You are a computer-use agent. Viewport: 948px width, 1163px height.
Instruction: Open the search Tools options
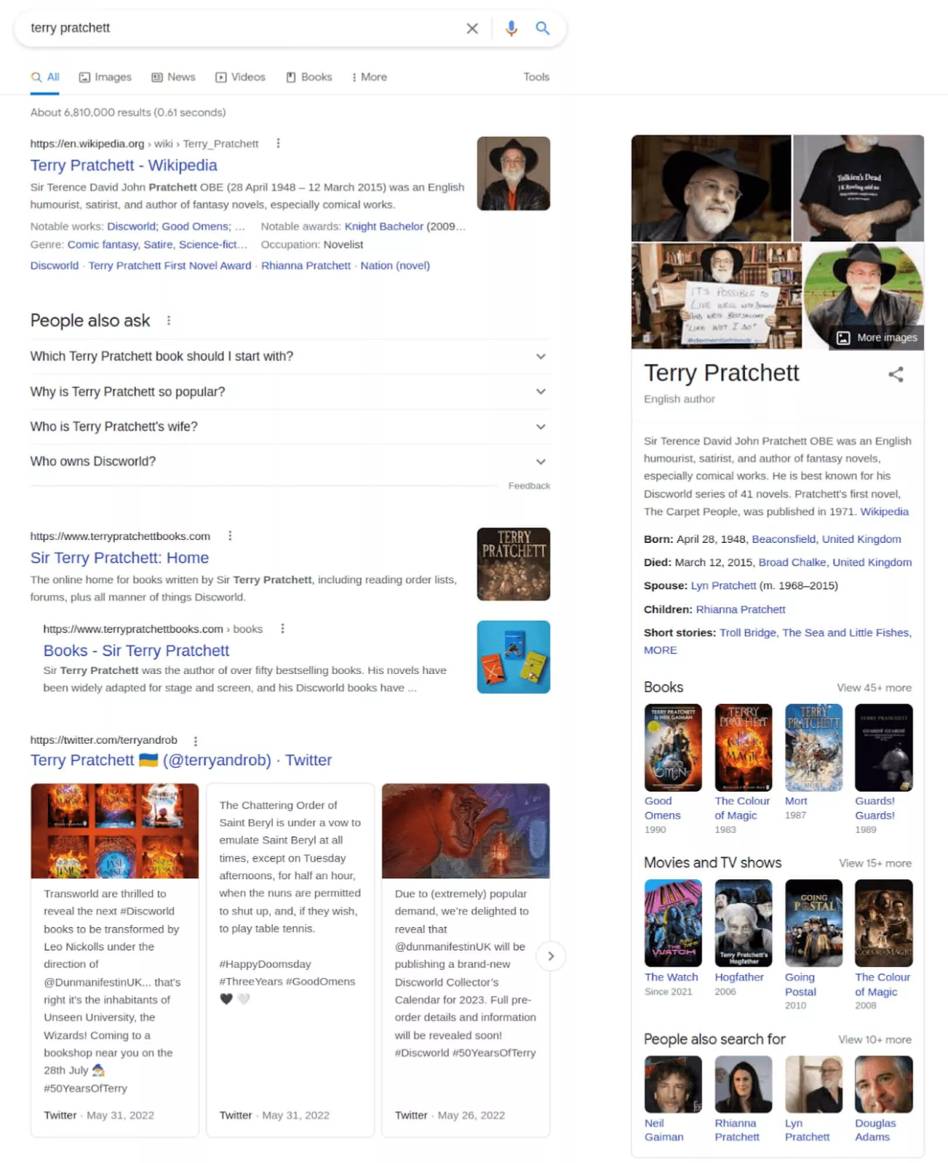click(x=537, y=77)
